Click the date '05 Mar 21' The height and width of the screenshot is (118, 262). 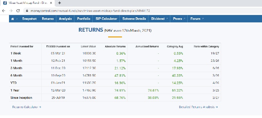58,53
